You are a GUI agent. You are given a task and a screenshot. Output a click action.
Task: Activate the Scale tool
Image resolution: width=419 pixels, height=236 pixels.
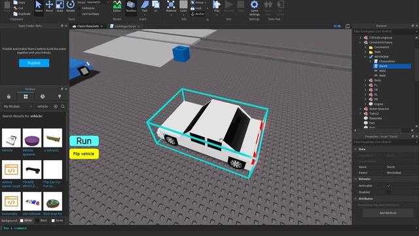pos(60,7)
